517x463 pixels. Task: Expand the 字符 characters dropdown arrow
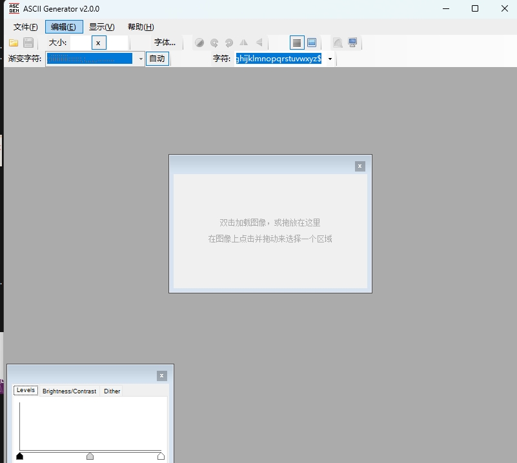330,59
